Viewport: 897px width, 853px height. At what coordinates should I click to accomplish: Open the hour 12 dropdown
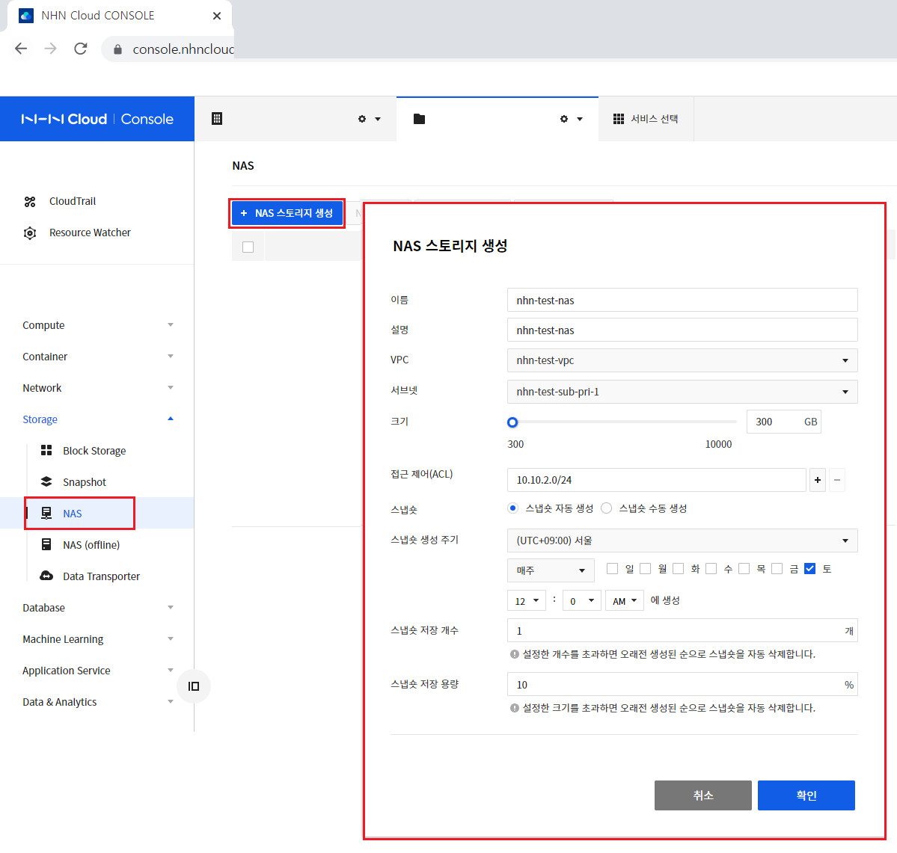pyautogui.click(x=527, y=601)
